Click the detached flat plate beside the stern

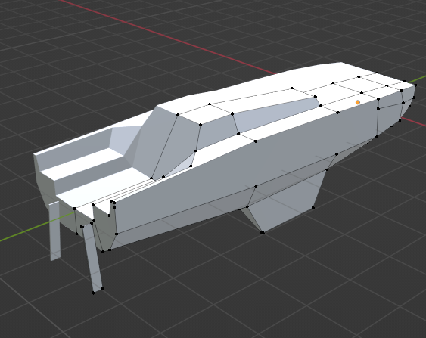point(55,231)
